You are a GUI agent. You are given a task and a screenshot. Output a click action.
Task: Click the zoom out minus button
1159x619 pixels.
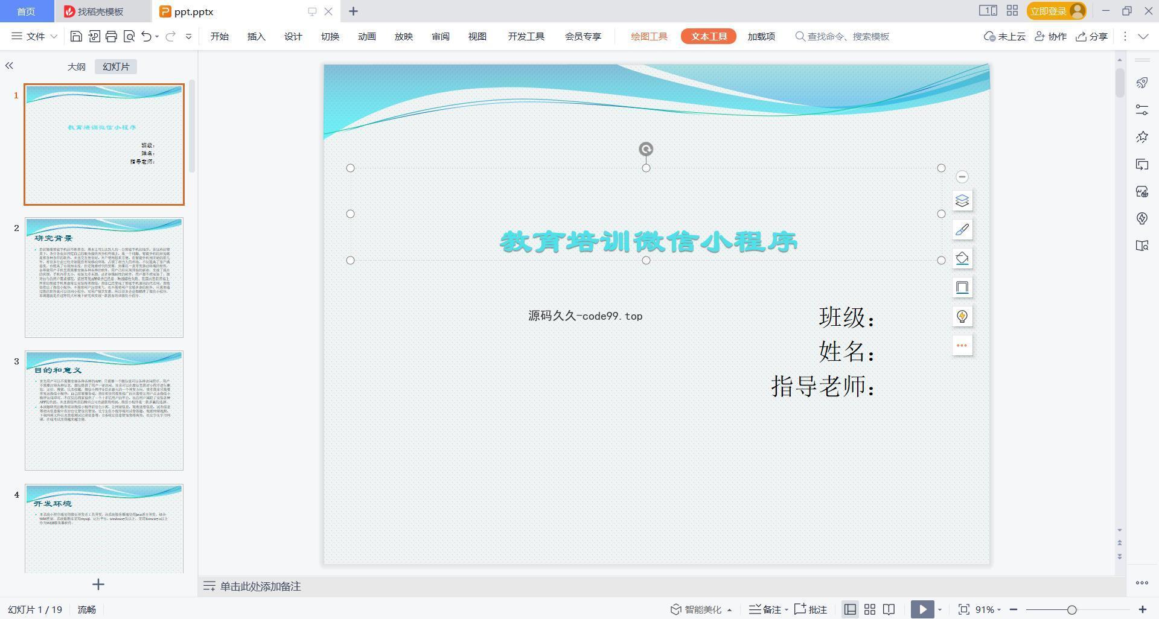tap(1014, 609)
